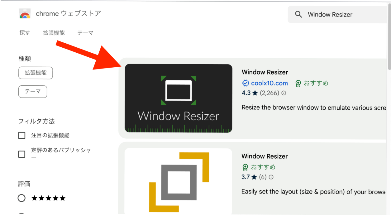Image resolution: width=391 pixels, height=215 pixels.
Task: Click the おすすめ label beside coolx10.com
Action: coord(316,83)
